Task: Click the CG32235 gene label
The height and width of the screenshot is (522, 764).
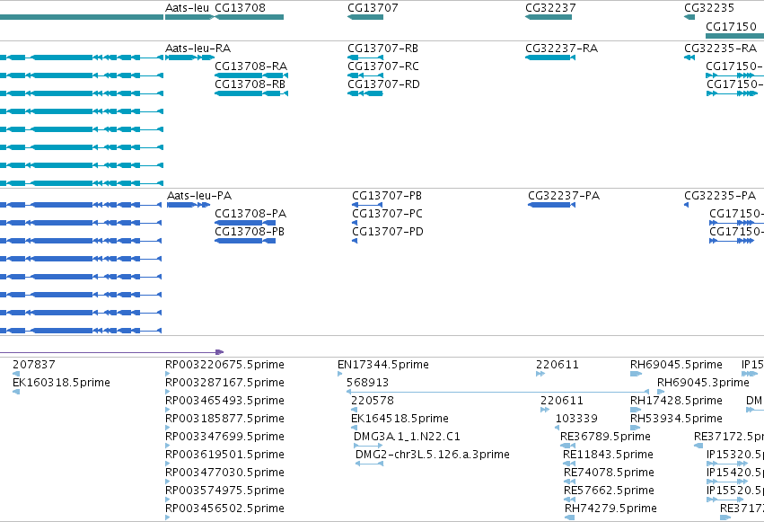Action: click(709, 8)
